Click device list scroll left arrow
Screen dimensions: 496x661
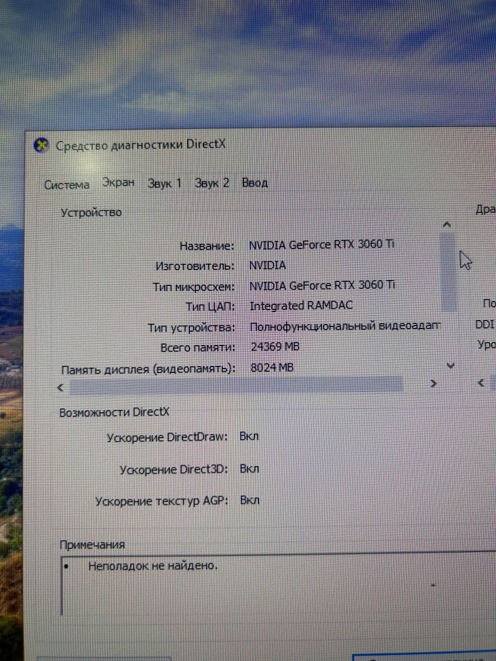(x=61, y=388)
